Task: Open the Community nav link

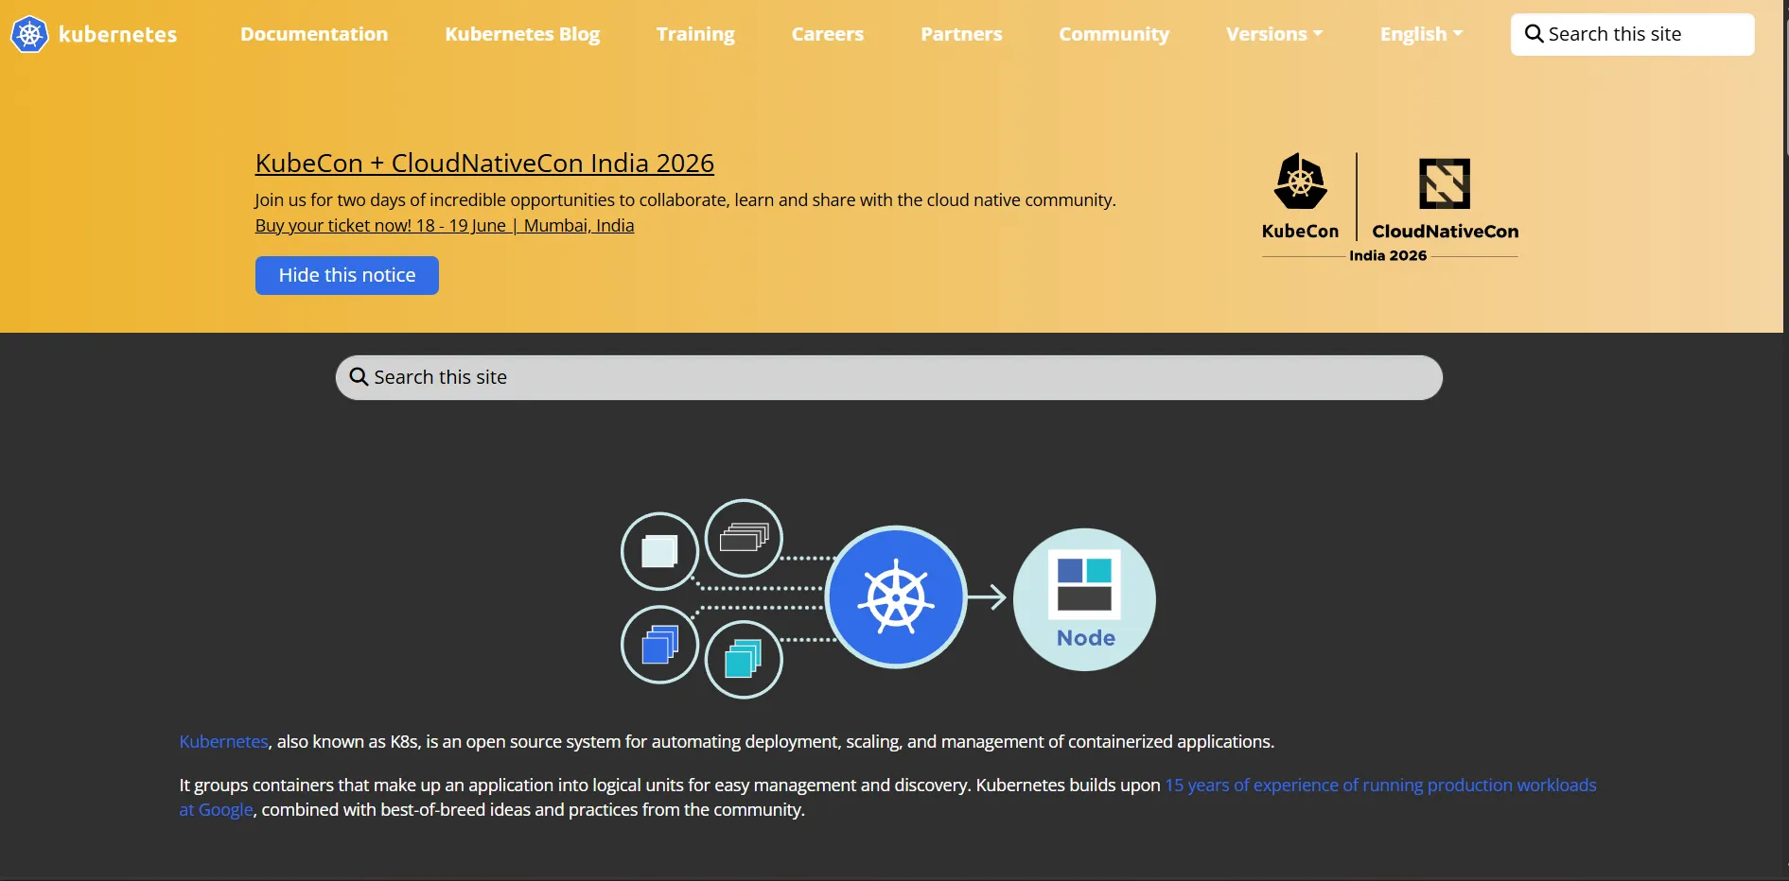Action: tap(1114, 34)
